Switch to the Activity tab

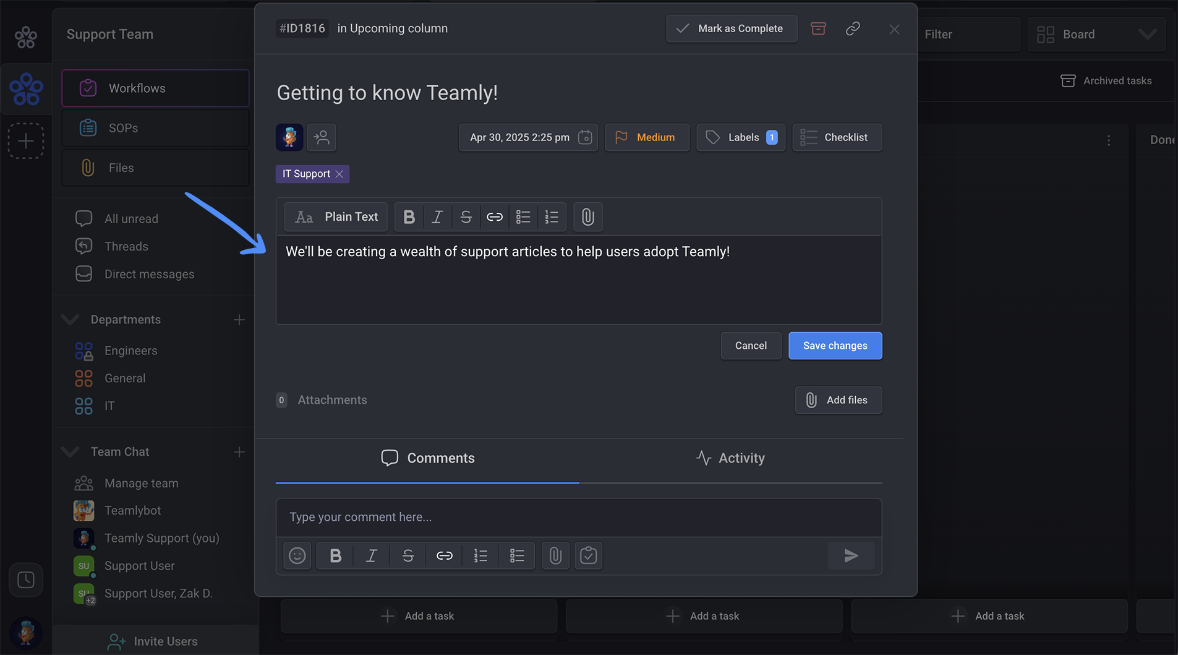click(x=730, y=458)
